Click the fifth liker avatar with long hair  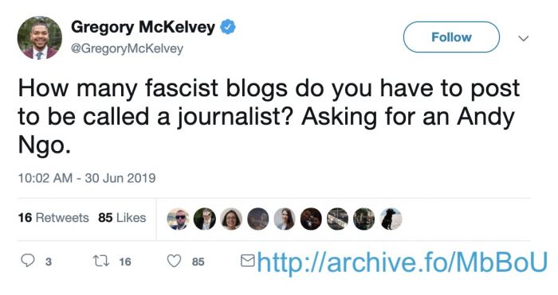(285, 219)
